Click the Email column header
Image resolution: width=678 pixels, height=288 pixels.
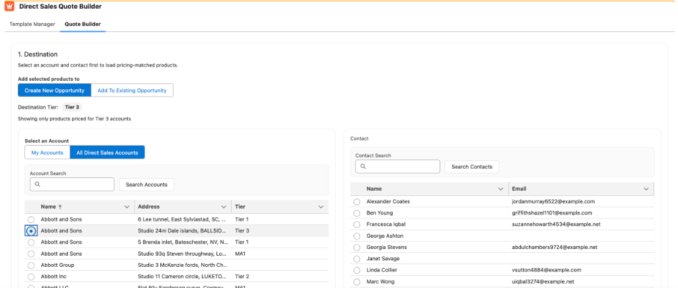(x=581, y=189)
